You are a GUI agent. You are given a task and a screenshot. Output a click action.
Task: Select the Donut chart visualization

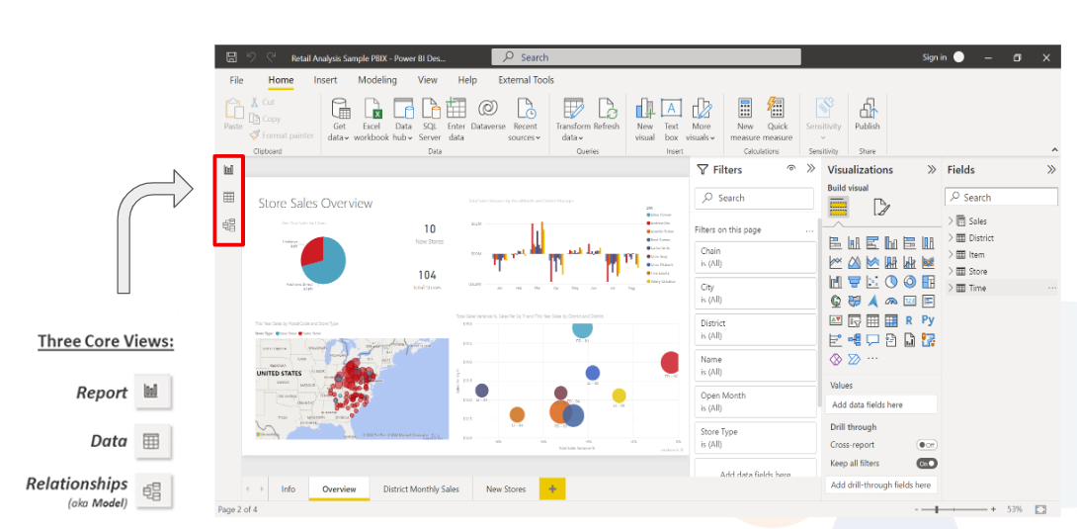909,281
